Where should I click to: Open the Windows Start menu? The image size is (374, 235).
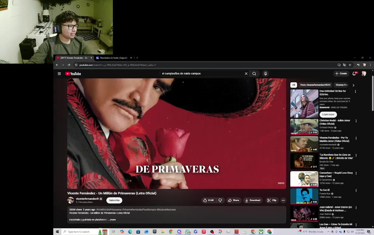point(57,232)
